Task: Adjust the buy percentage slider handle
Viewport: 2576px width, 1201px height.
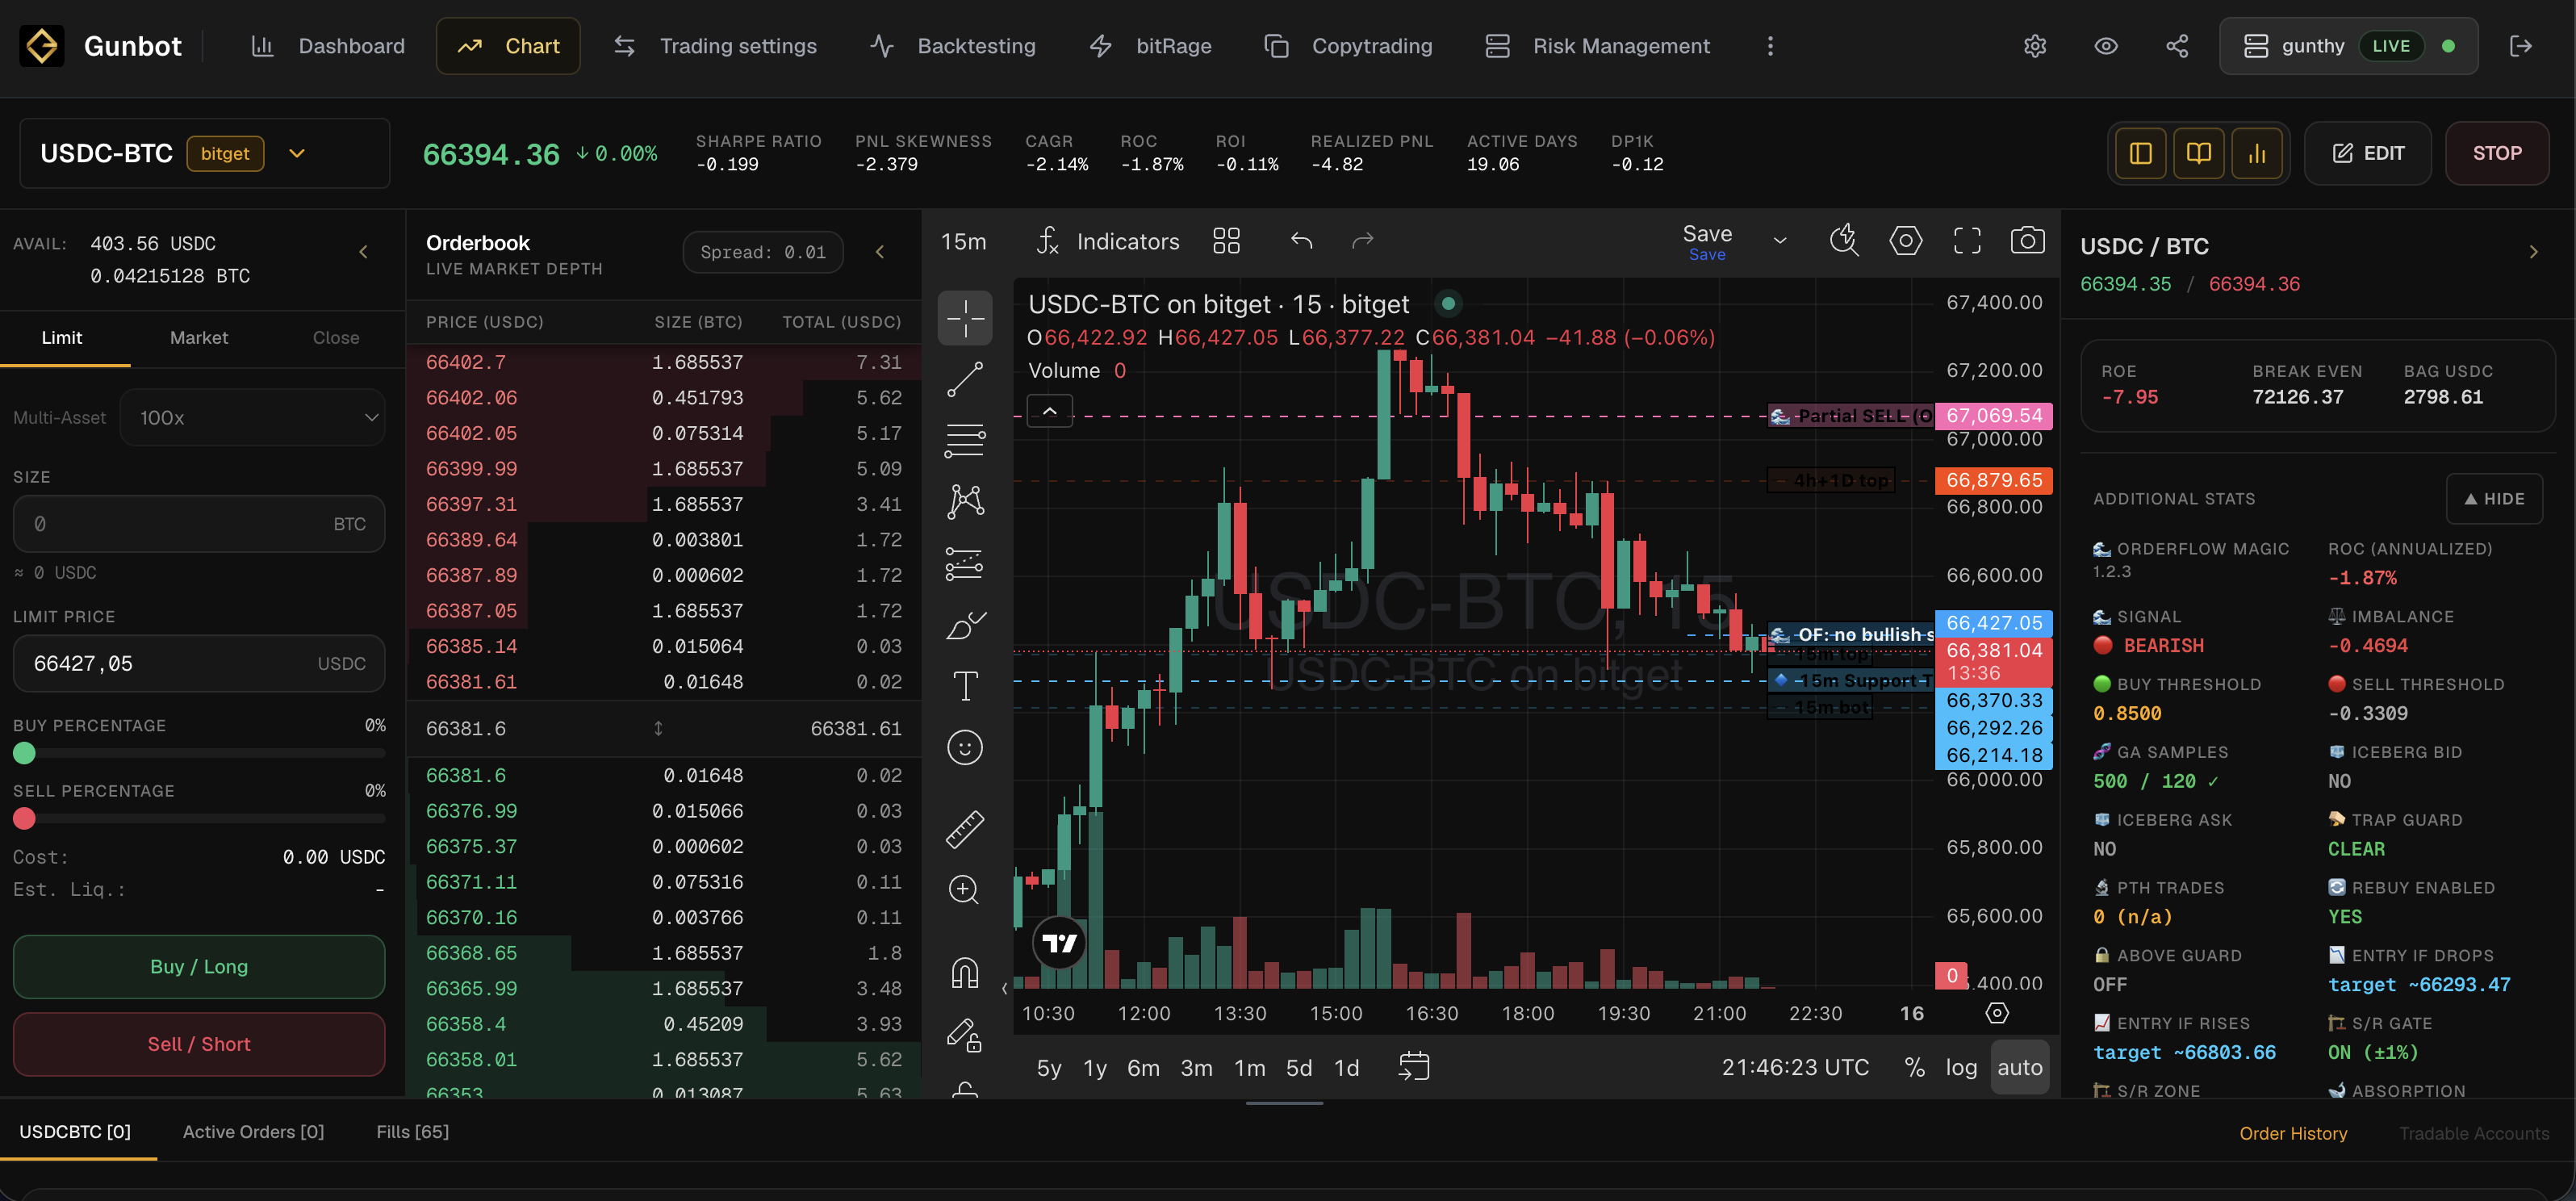Action: [24, 753]
